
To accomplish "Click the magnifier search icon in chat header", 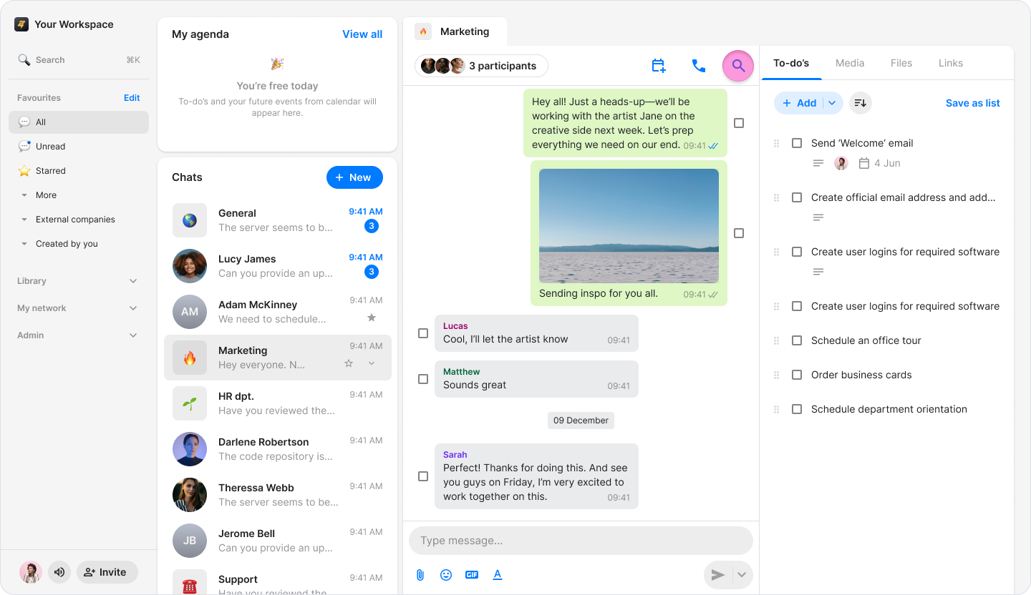I will 738,66.
